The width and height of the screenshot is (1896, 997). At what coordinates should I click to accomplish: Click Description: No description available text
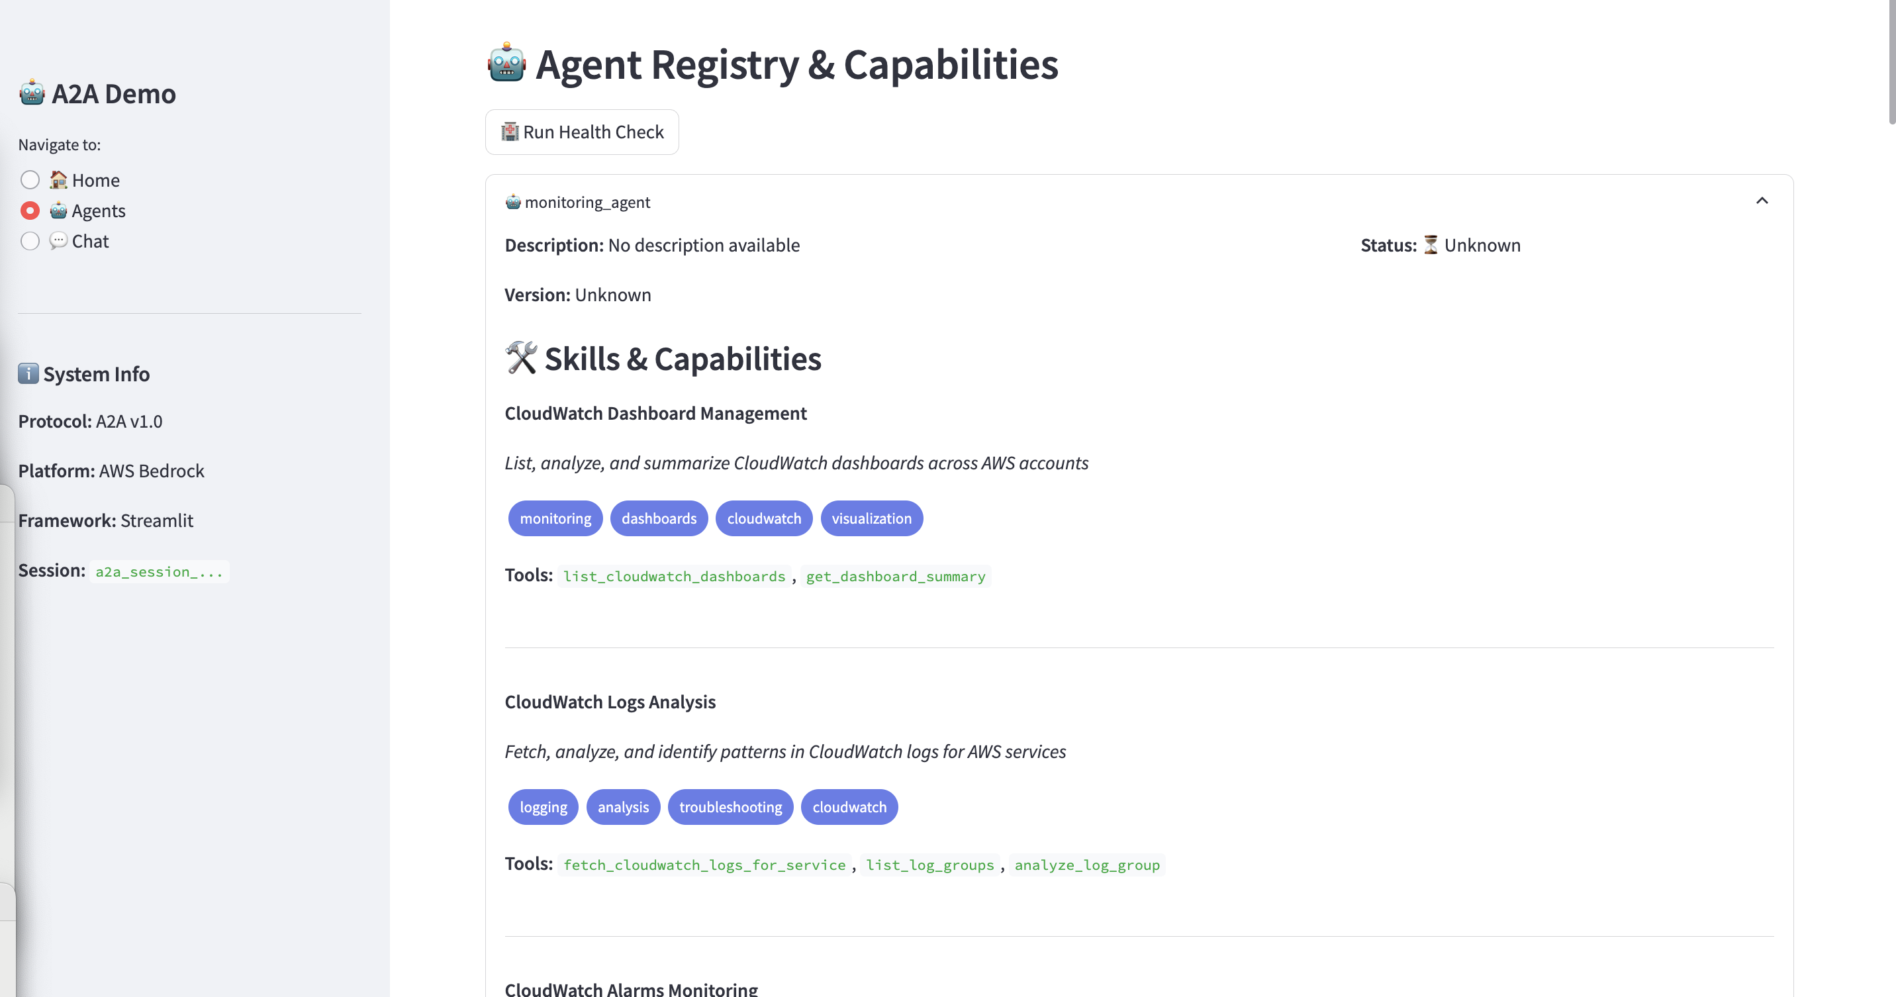coord(652,244)
